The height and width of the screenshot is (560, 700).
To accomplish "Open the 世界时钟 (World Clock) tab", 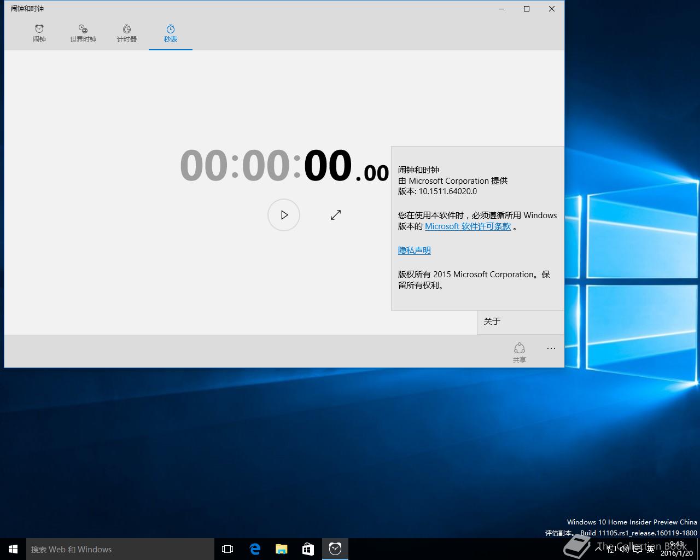I will [83, 34].
